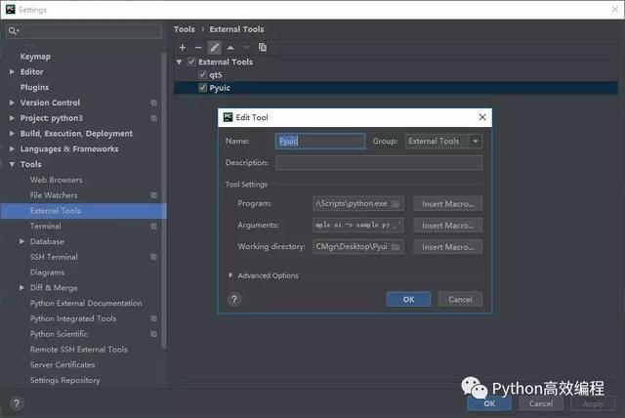Click Insert Macro for Working directory
This screenshot has width=625, height=418.
448,247
